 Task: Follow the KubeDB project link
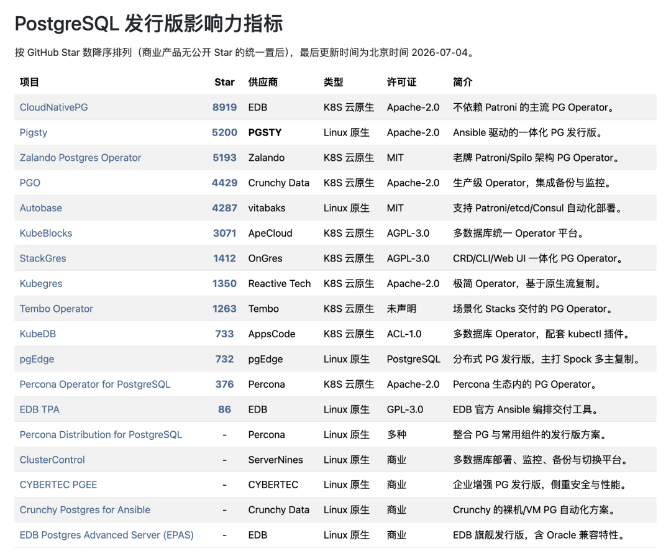coord(38,334)
